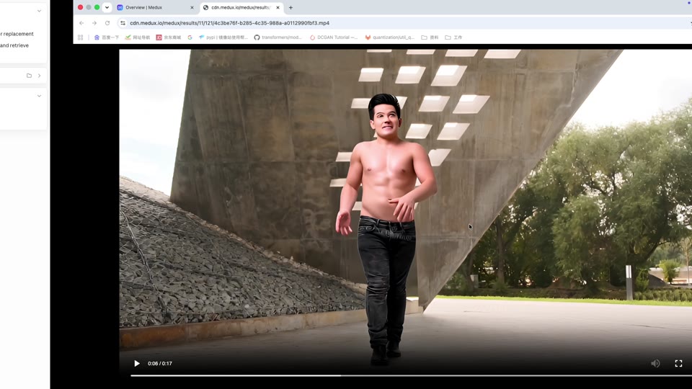Image resolution: width=692 pixels, height=389 pixels.
Task: Close the cdn.medux.io video tab
Action: coord(278,7)
